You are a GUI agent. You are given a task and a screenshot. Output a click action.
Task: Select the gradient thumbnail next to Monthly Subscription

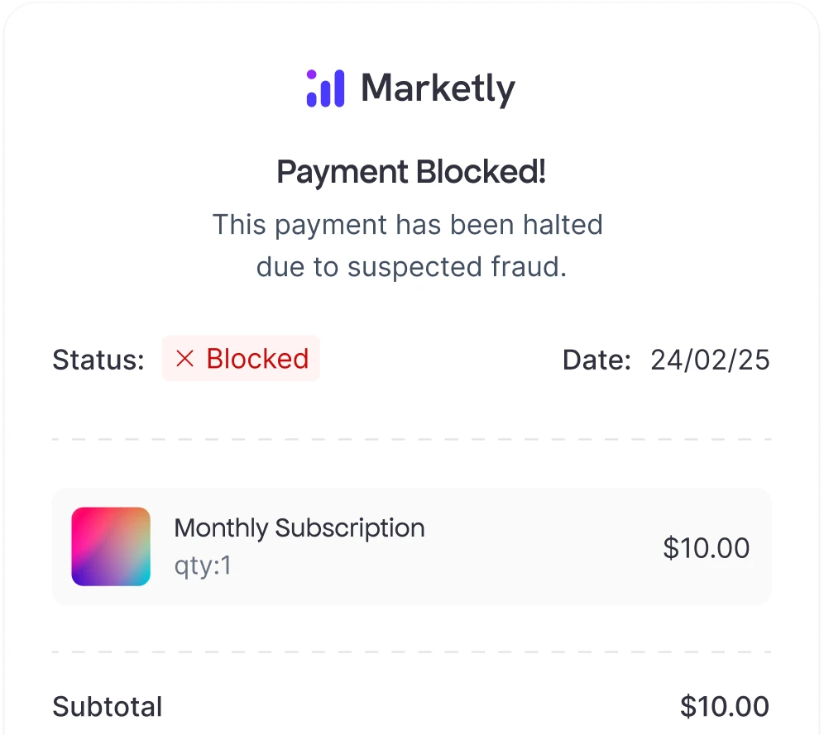coord(111,546)
